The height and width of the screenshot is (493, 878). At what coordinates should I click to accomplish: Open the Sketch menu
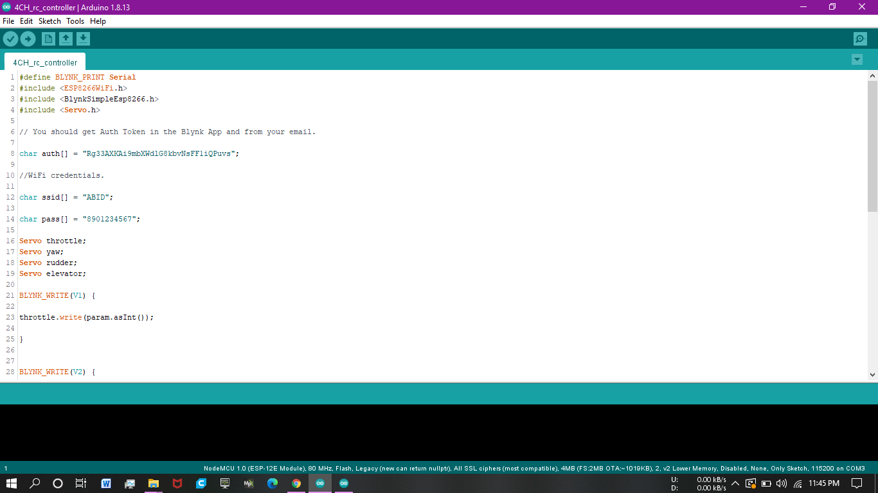pos(49,21)
